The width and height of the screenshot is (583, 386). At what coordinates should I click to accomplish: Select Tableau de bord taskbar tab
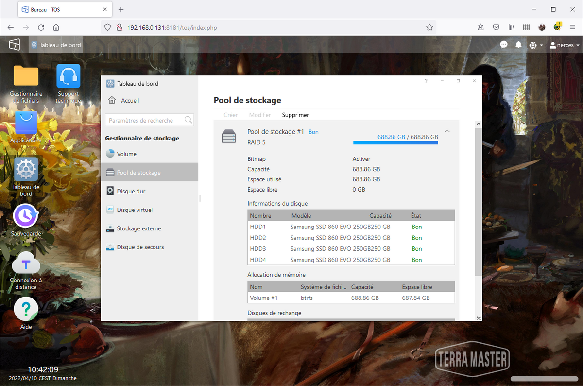56,45
